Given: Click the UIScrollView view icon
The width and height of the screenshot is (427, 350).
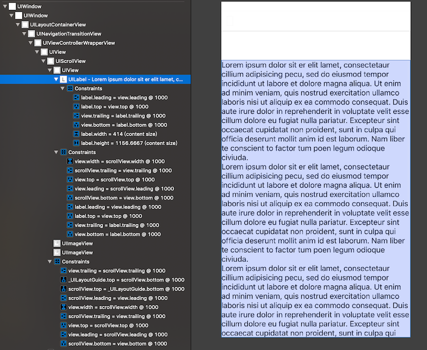Looking at the screenshot, I should pyautogui.click(x=51, y=61).
